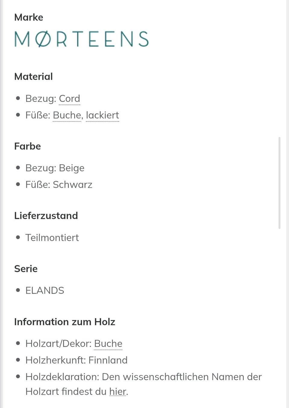Click the Marke heading

[x=29, y=17]
